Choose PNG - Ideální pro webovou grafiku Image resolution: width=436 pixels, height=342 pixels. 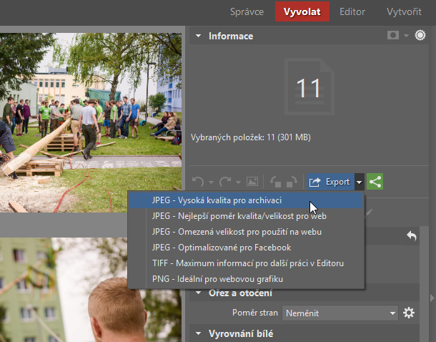click(246, 279)
